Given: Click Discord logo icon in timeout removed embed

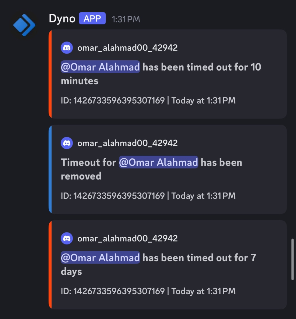Looking at the screenshot, I should (67, 143).
